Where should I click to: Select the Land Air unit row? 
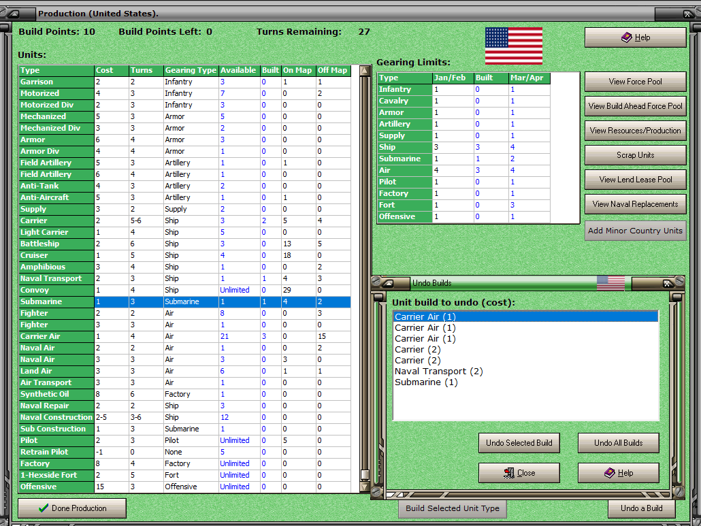coord(184,371)
